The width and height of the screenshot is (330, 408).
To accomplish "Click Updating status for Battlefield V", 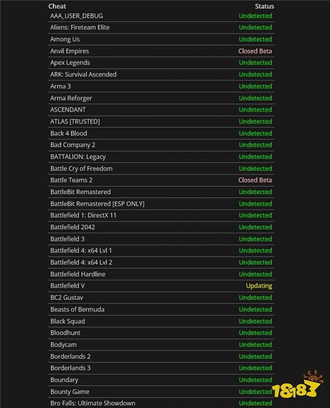I will coord(259,286).
